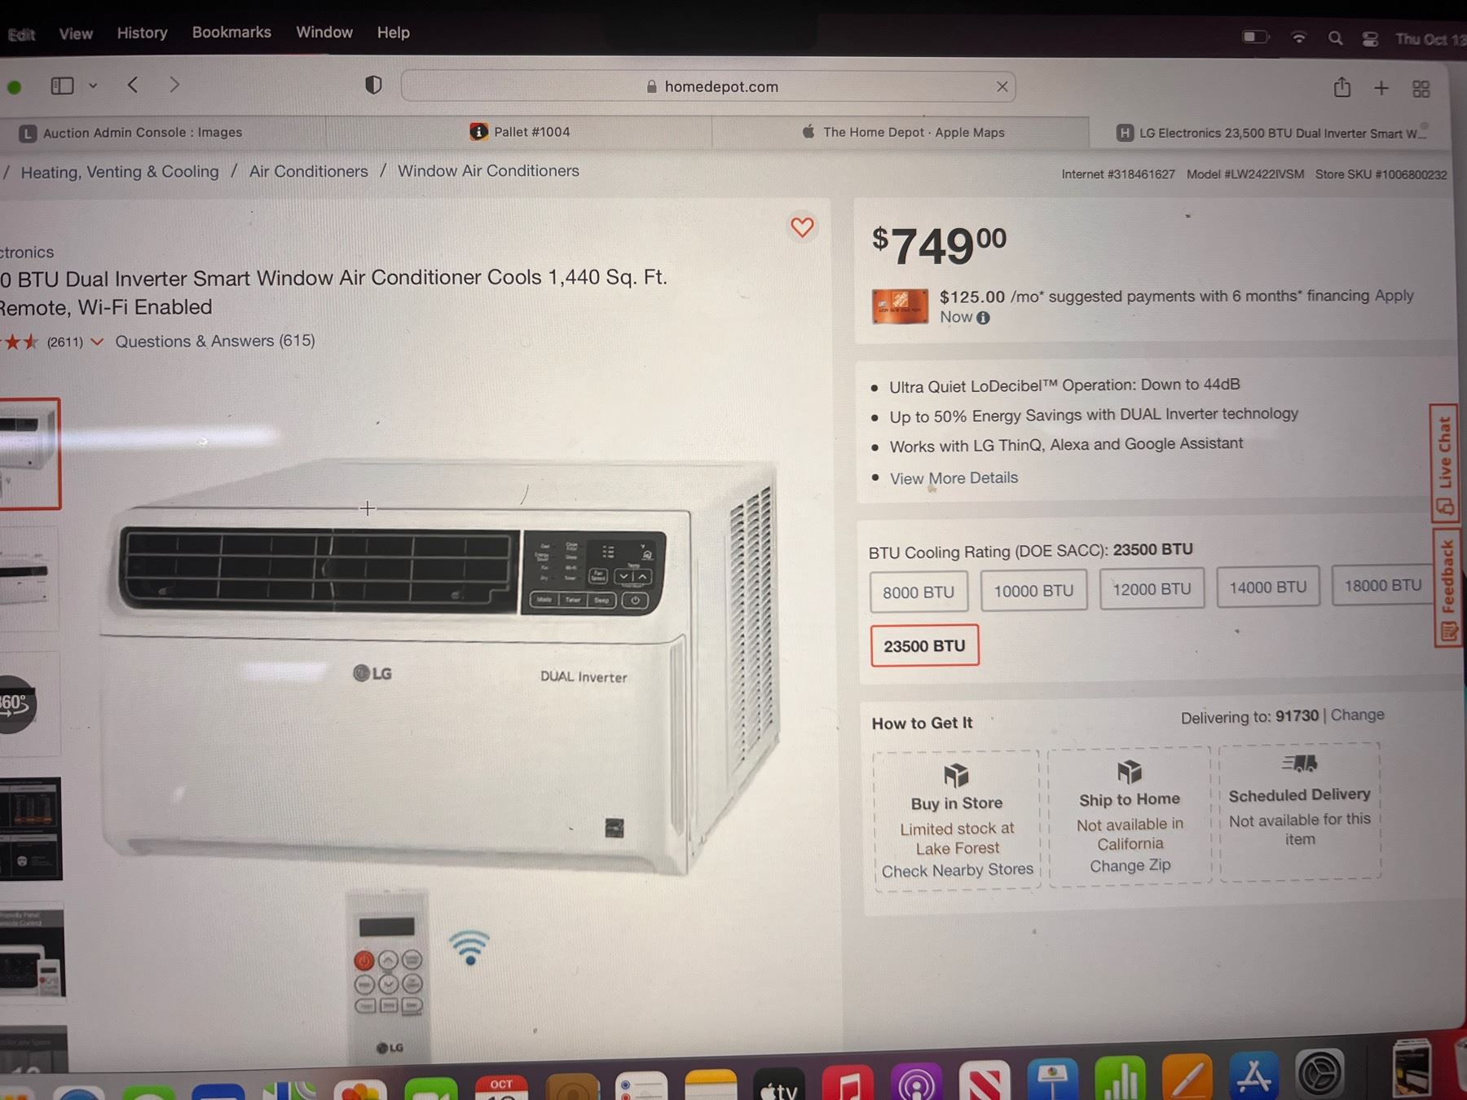Click the privacy shield icon
The image size is (1467, 1100).
click(x=373, y=85)
